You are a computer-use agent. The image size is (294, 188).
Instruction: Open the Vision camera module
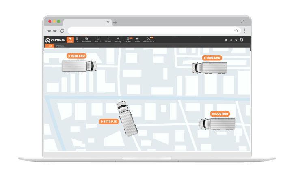pyautogui.click(x=137, y=40)
